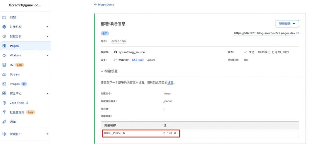Click the 变量名称 column header
This screenshot has height=149, width=330.
tap(110, 125)
